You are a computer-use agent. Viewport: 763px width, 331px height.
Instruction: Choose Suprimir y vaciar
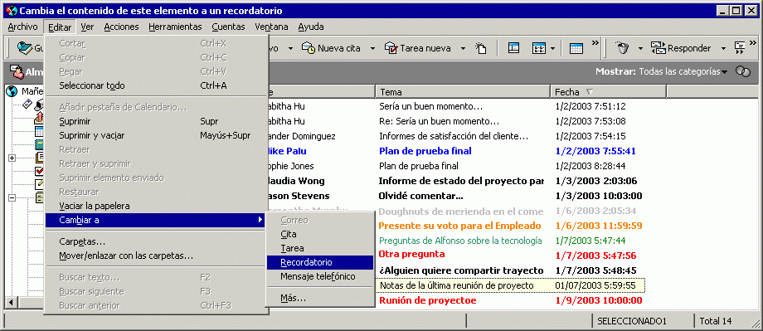156,135
